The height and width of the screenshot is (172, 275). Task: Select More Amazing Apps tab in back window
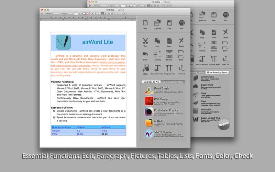[217, 72]
